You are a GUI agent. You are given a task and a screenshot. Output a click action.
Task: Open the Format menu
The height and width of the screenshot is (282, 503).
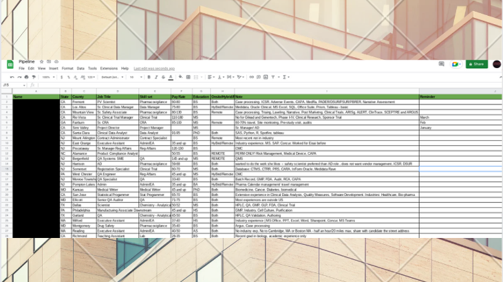[x=67, y=68]
